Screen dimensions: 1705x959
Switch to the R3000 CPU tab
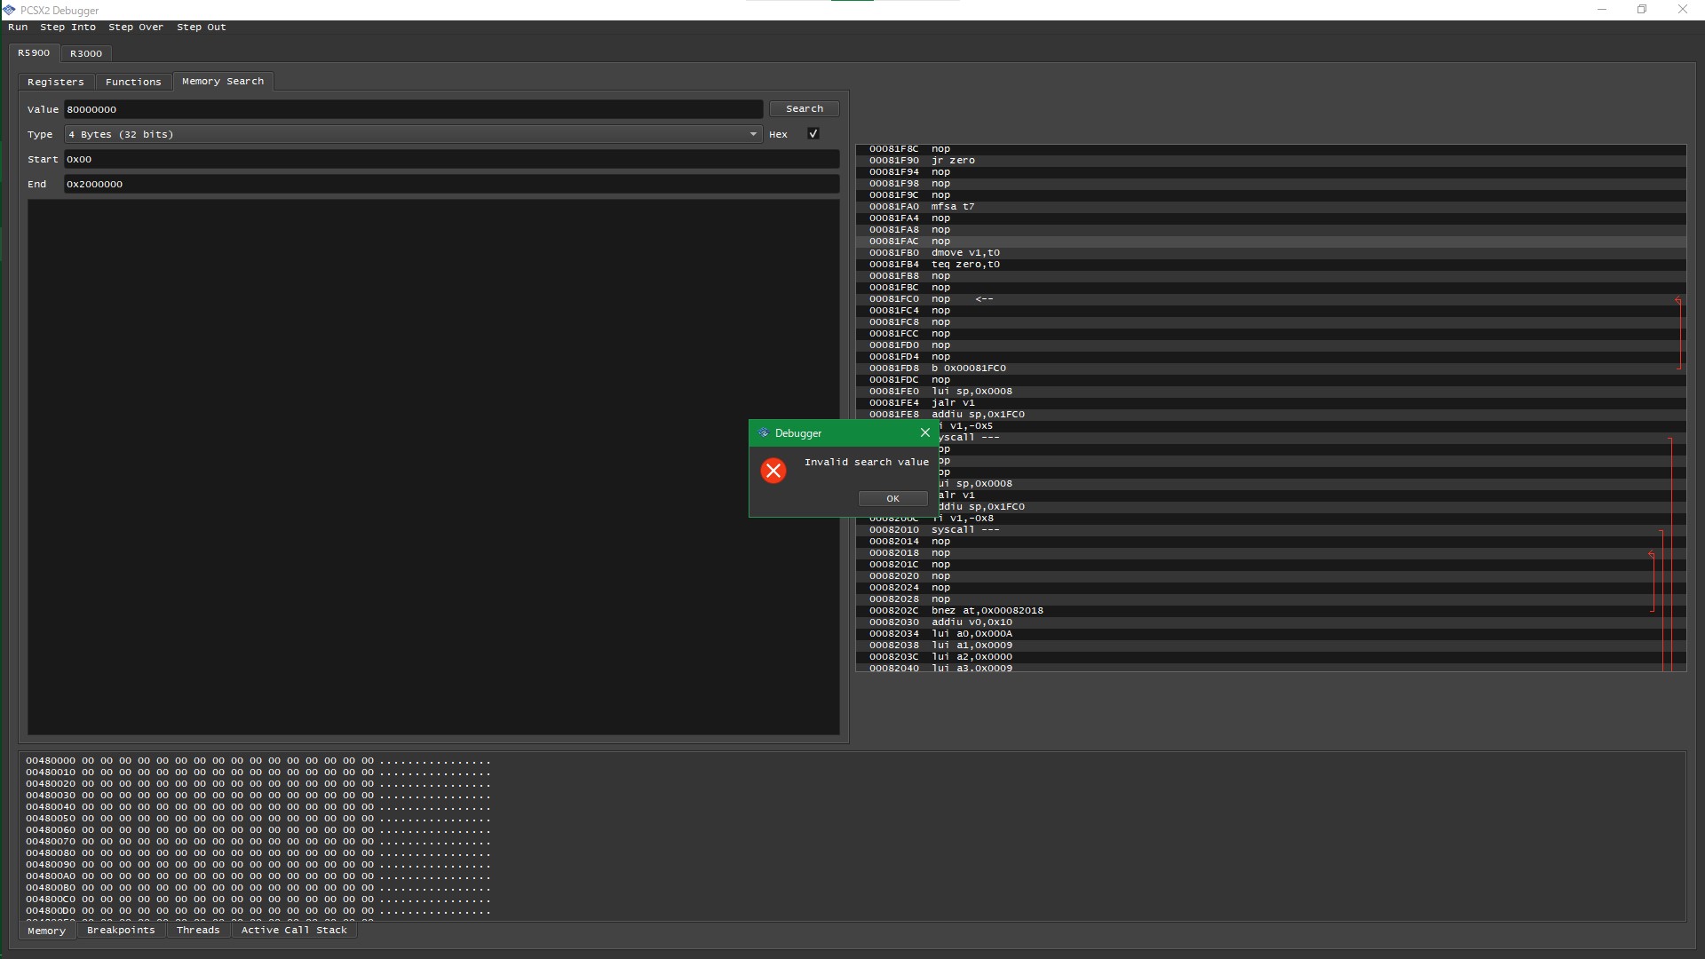click(85, 53)
